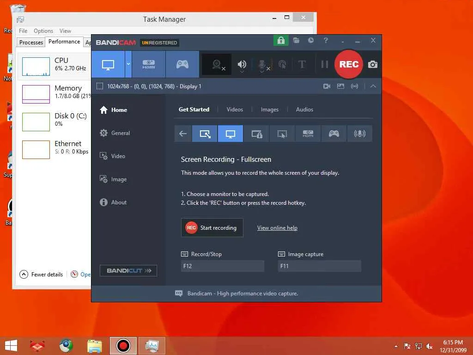The image size is (473, 355).
Task: Switch to Performance tab in Task Manager
Action: 64,42
